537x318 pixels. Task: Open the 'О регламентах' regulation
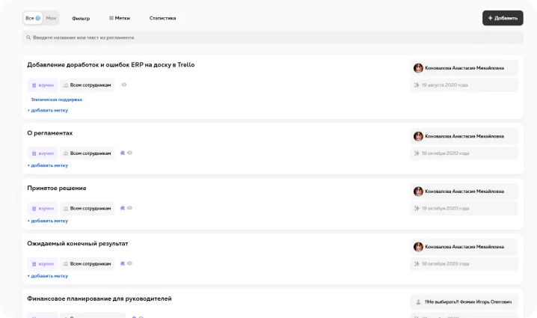[50, 133]
